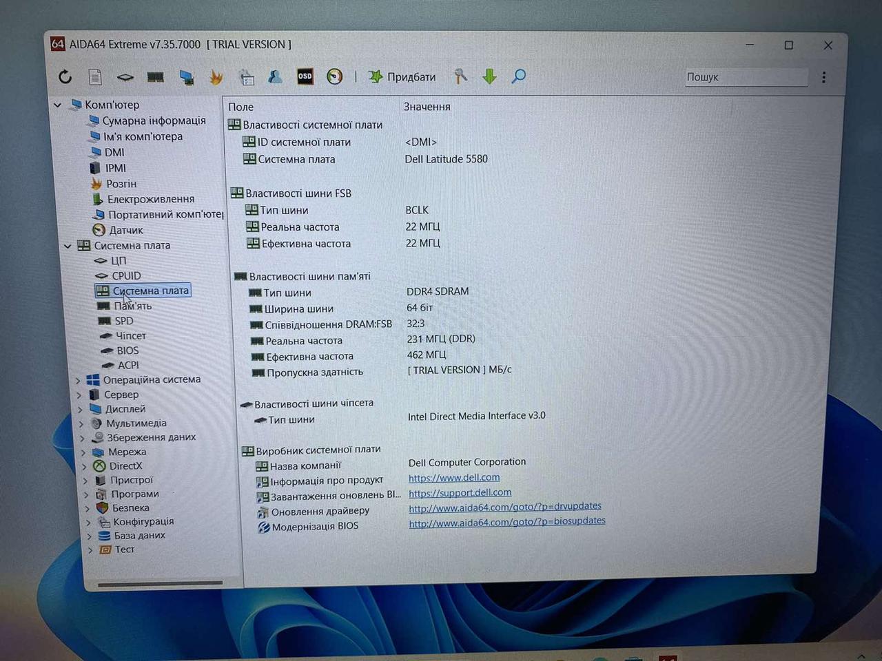Expand the DirectX tree node
Image resolution: width=882 pixels, height=661 pixels.
click(x=85, y=467)
